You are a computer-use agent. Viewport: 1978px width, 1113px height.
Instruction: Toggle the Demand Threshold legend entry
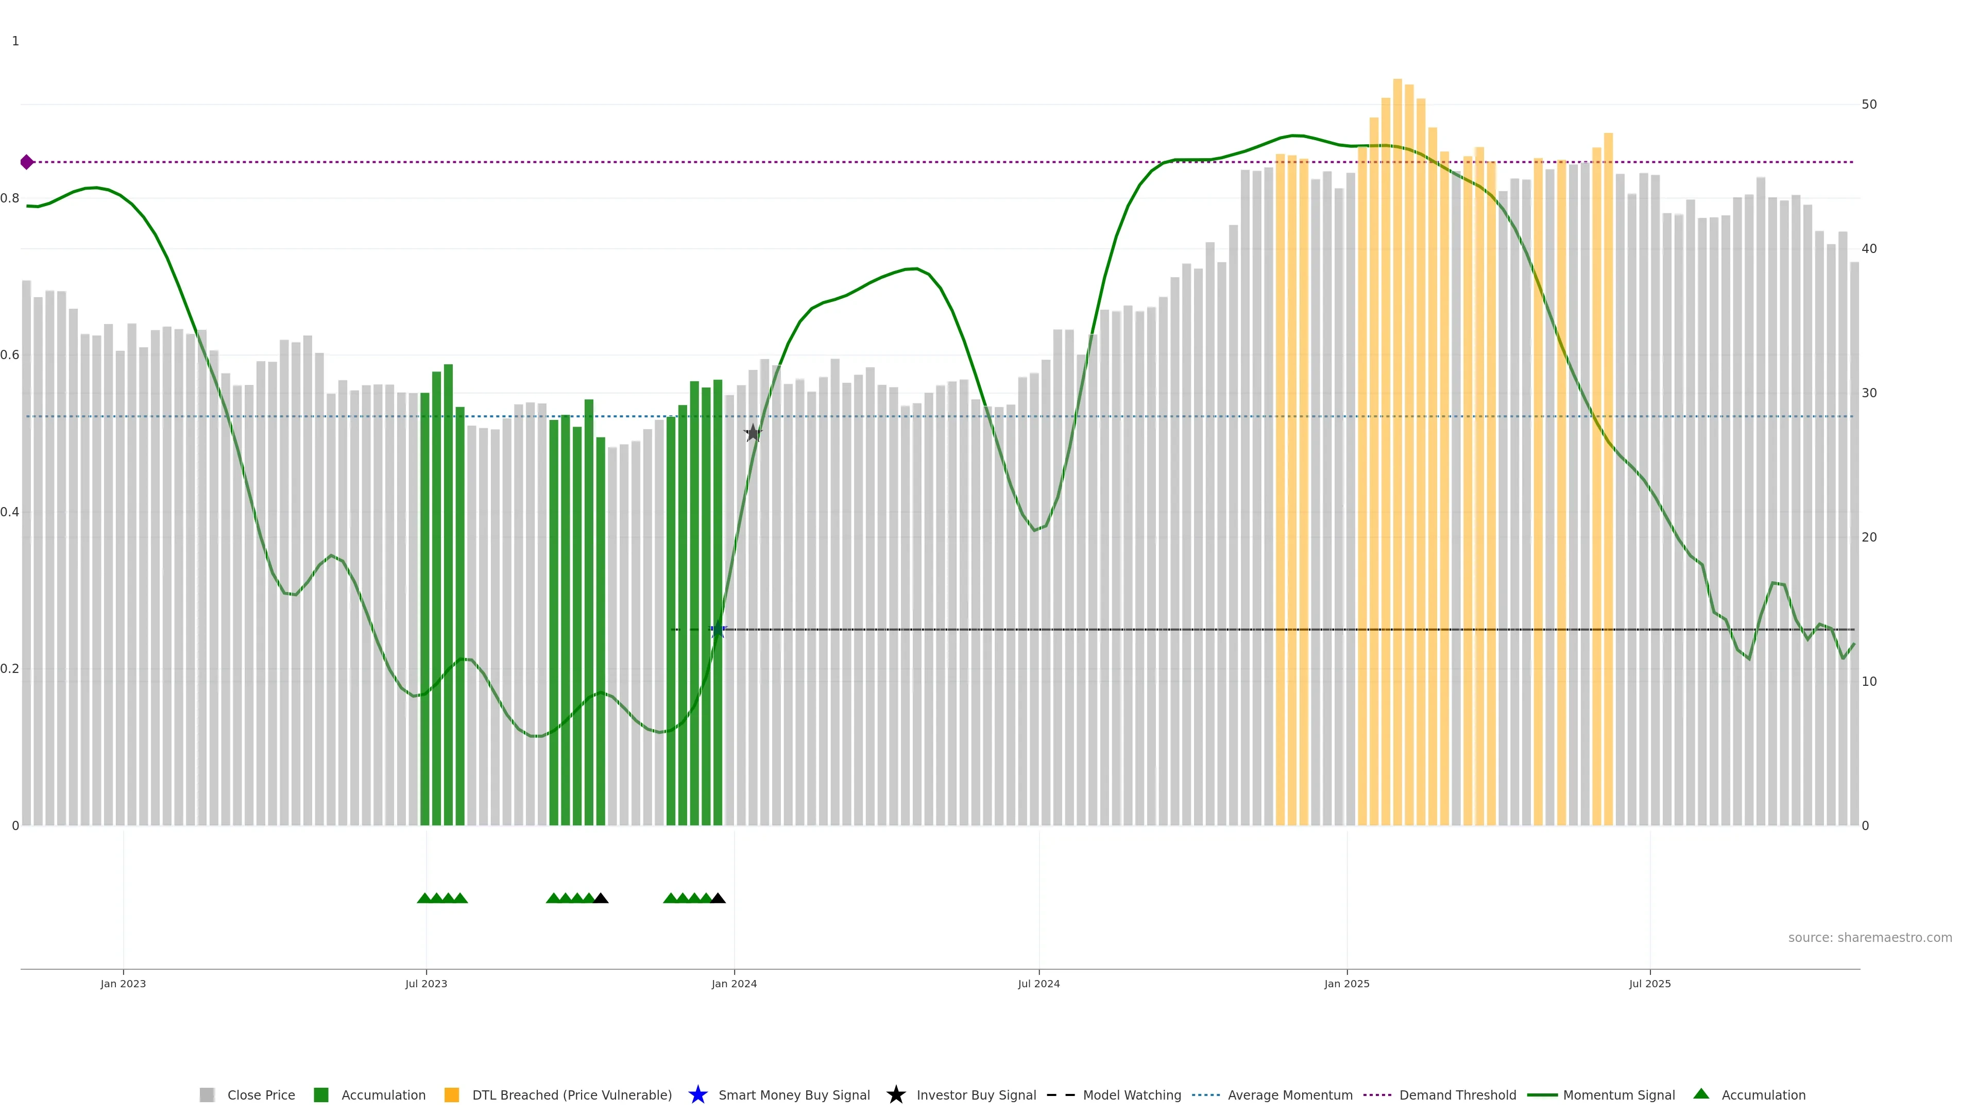[x=1457, y=1095]
